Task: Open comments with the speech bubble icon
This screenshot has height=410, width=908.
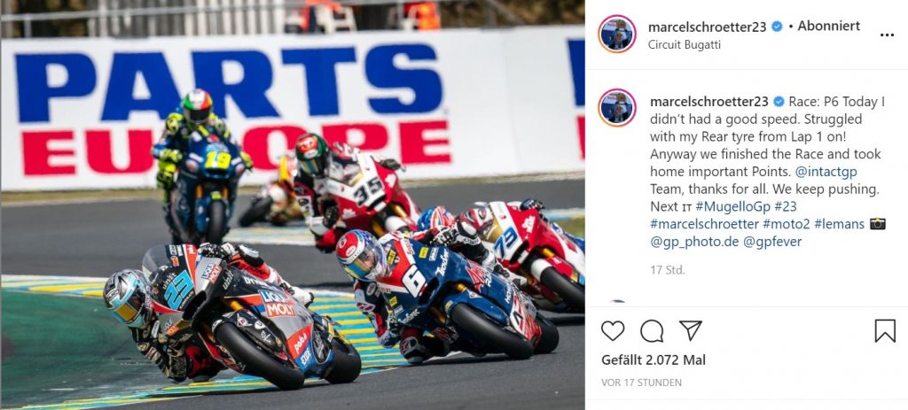Action: click(x=652, y=331)
